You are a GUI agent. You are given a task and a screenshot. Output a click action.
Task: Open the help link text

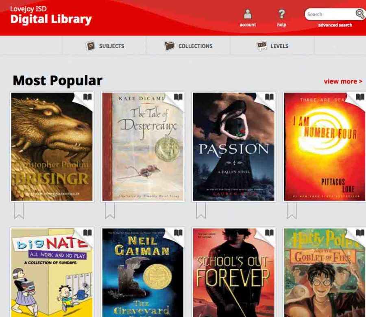pos(281,24)
